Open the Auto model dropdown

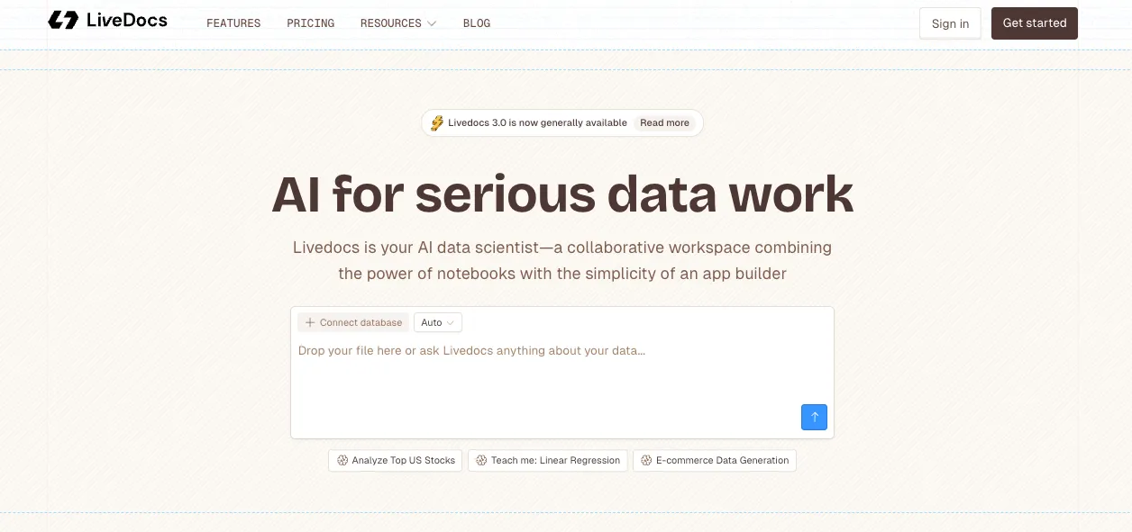(x=437, y=322)
